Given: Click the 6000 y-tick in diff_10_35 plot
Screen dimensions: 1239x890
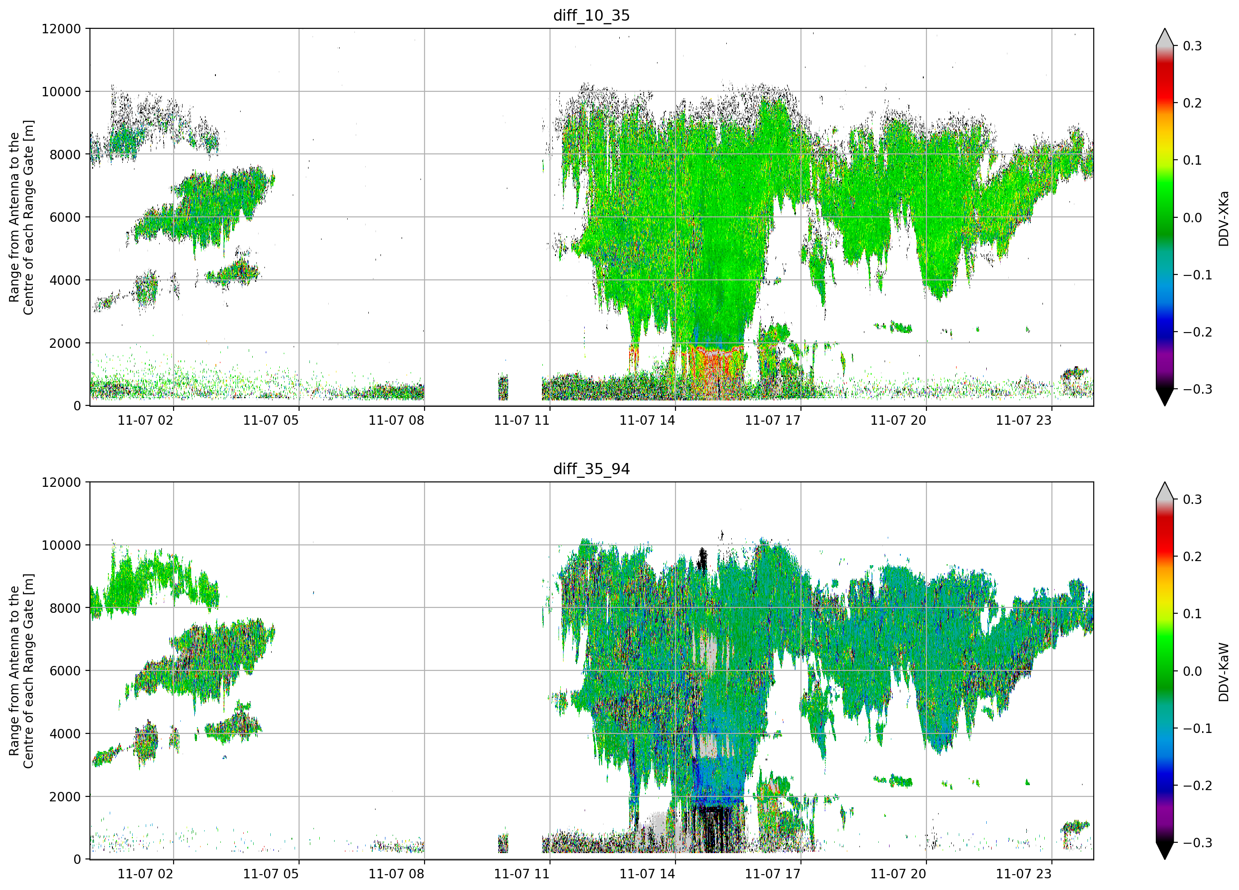Looking at the screenshot, I should pos(65,218).
